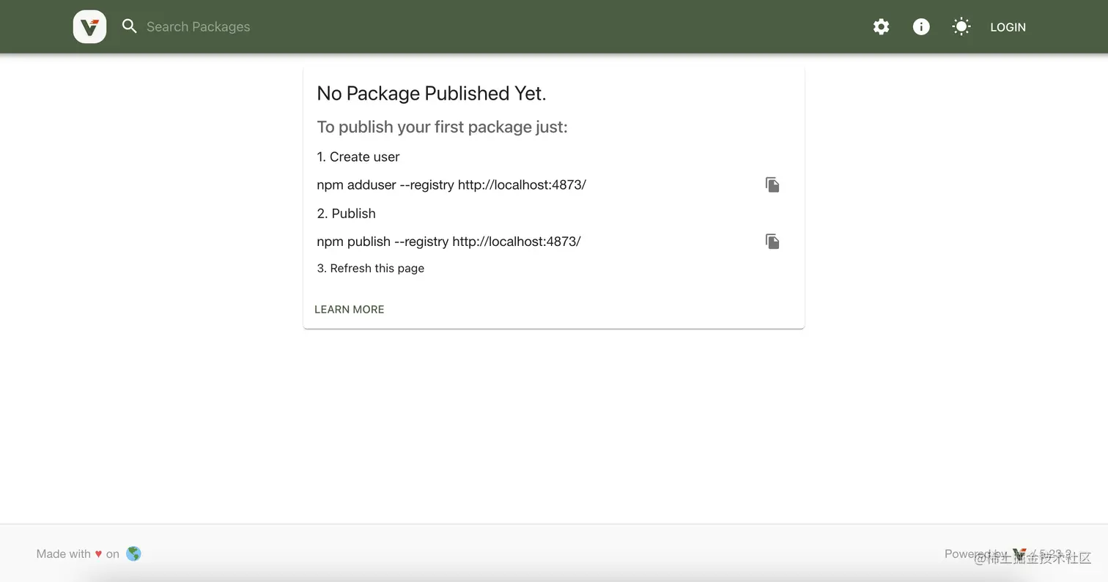Viewport: 1108px width, 582px height.
Task: Copy the npm adduser command
Action: click(x=772, y=184)
